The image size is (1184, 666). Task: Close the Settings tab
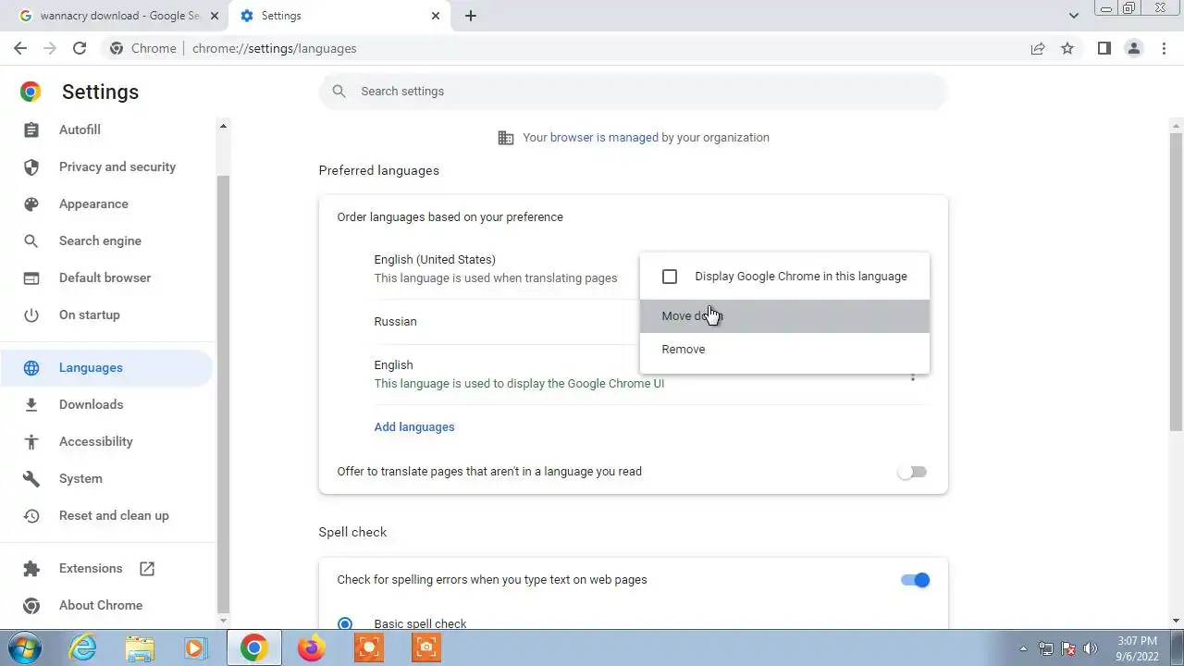point(436,16)
